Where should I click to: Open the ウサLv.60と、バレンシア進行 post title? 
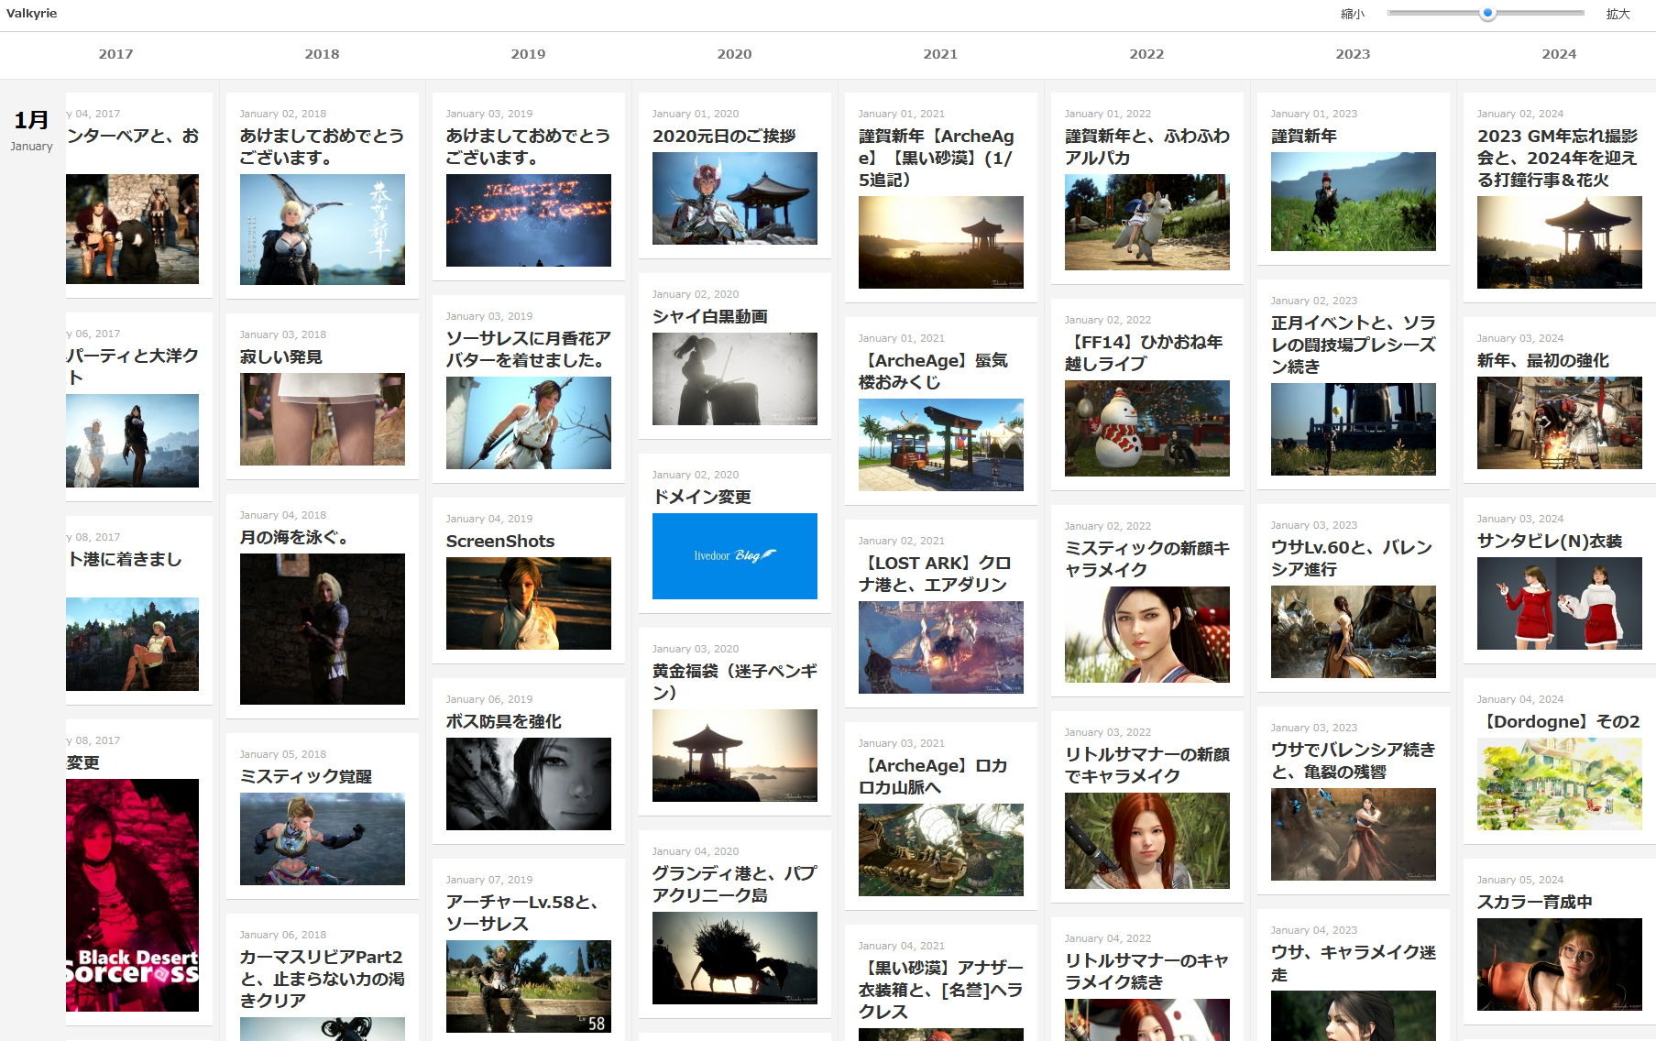coord(1352,558)
